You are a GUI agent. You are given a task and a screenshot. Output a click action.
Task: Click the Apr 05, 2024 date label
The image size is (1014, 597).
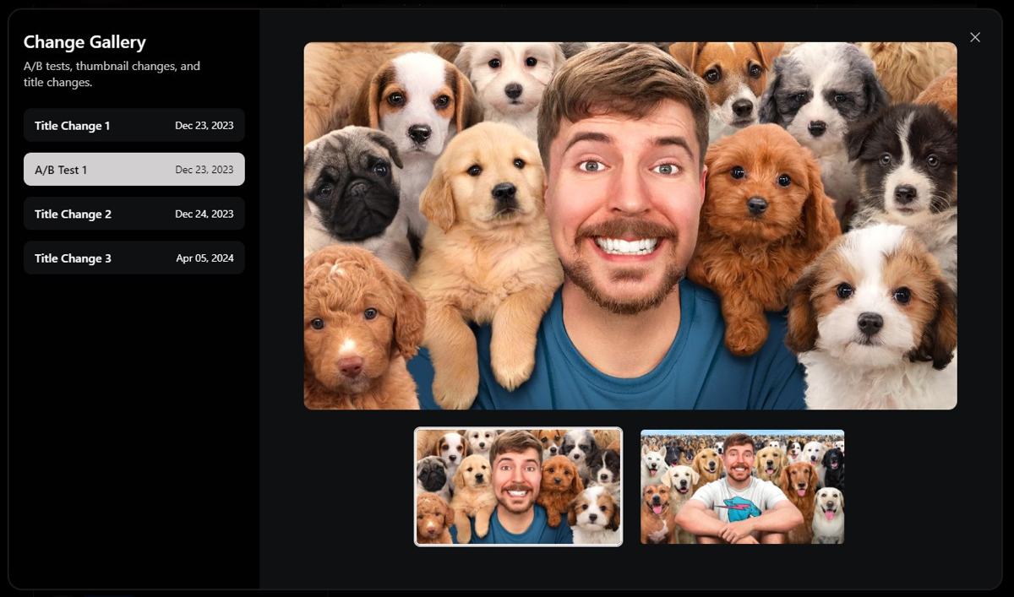(x=204, y=258)
